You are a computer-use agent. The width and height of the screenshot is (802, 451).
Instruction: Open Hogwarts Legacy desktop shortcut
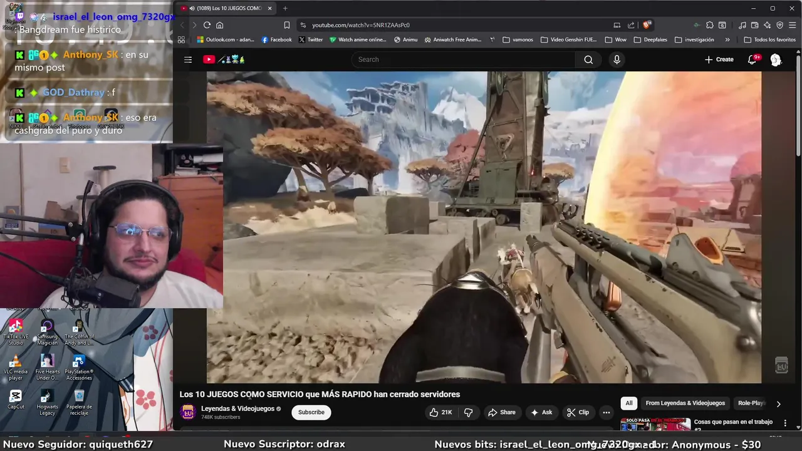47,403
